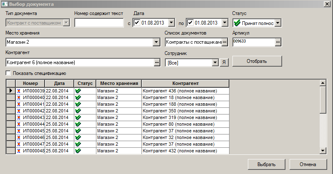333x174 pixels.
Task: Click green status checkmark in row ИП000039
Action: [78, 91]
